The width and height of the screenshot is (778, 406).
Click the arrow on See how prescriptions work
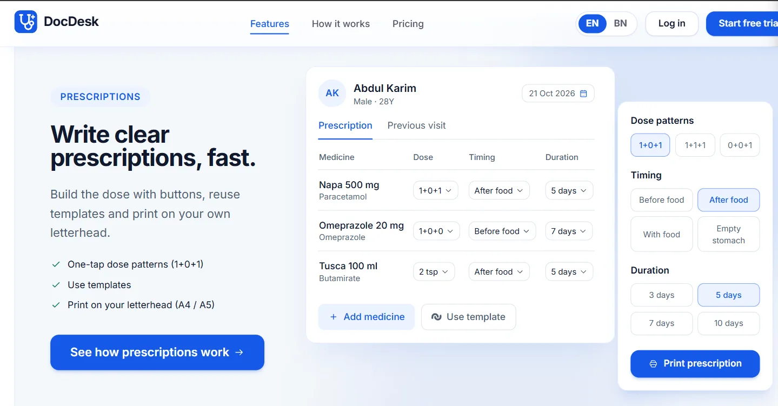coord(240,352)
